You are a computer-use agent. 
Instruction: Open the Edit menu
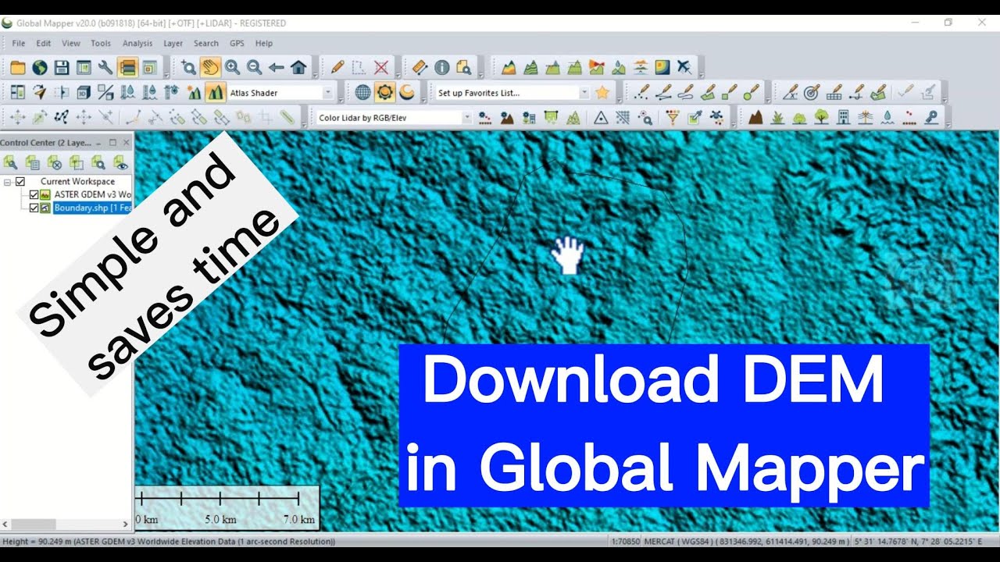pyautogui.click(x=43, y=43)
